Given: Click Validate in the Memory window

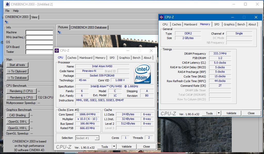Looking at the screenshot, I should pyautogui.click(x=231, y=113).
